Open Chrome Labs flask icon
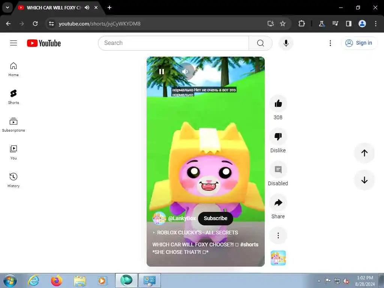The height and width of the screenshot is (288, 384). point(321,24)
